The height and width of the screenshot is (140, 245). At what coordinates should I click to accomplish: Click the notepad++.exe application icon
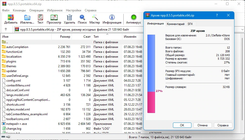click(4, 124)
